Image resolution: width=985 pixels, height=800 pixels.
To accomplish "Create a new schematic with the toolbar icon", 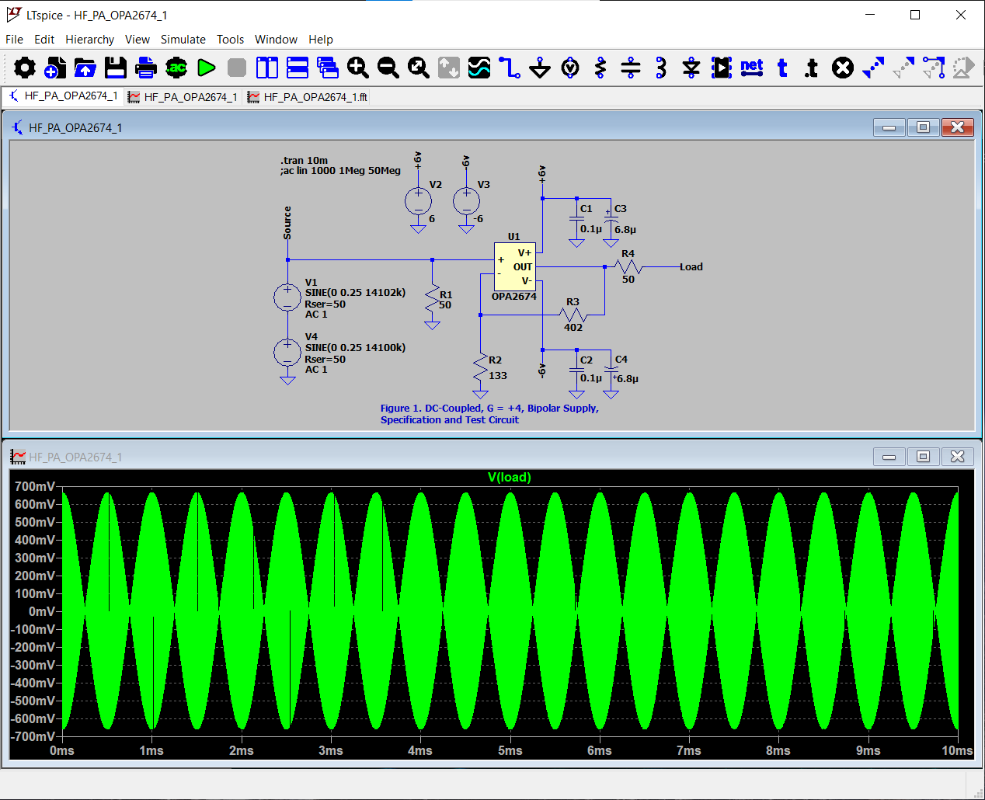I will tap(55, 68).
